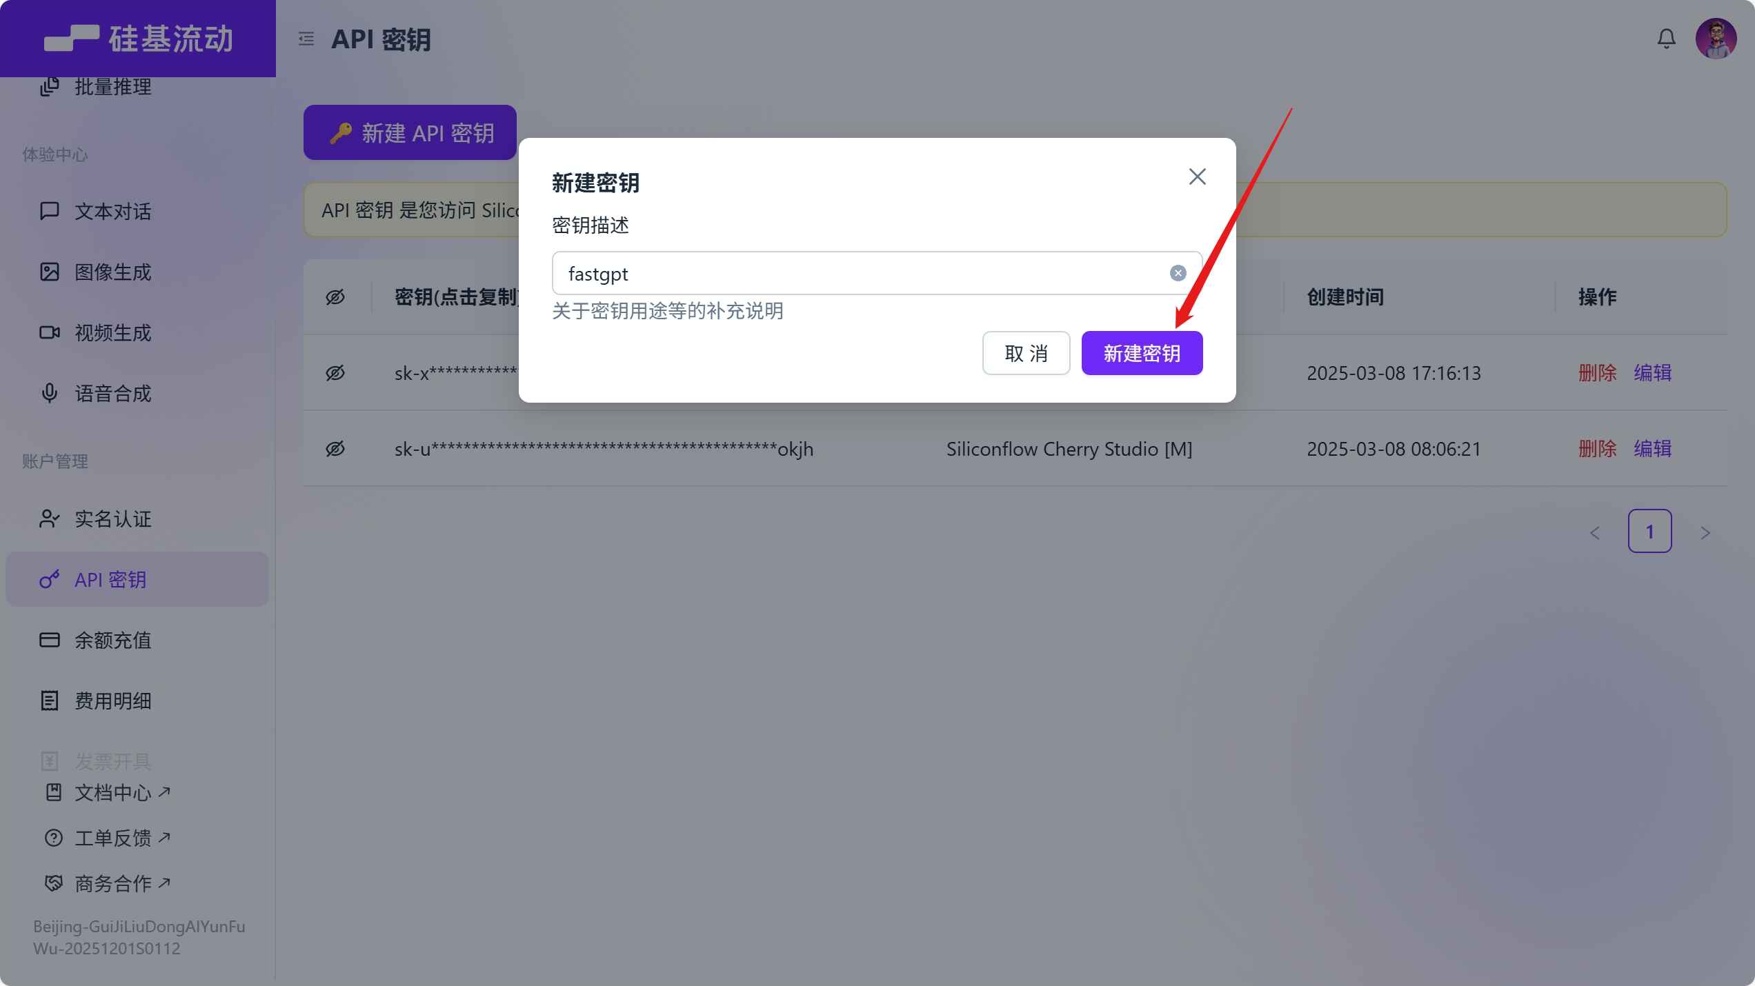
Task: Click the 余额充值 card icon
Action: tap(49, 640)
